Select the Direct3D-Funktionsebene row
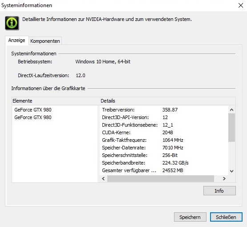The width and height of the screenshot is (247, 227). [x=164, y=125]
